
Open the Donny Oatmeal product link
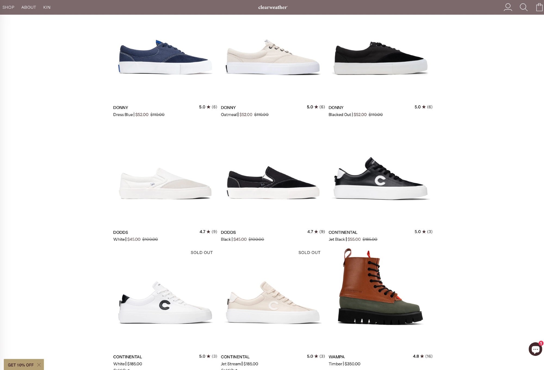(228, 108)
